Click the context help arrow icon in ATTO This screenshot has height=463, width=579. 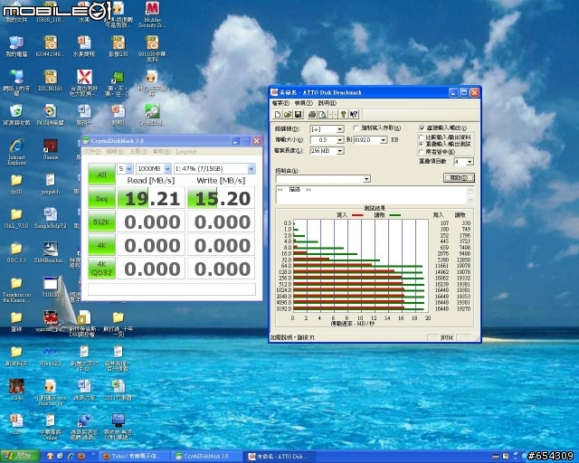pyautogui.click(x=355, y=114)
